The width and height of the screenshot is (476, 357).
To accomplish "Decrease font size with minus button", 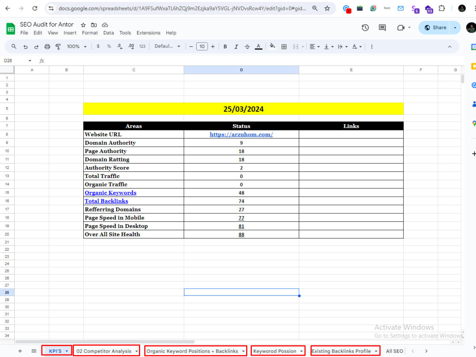I will [x=191, y=47].
